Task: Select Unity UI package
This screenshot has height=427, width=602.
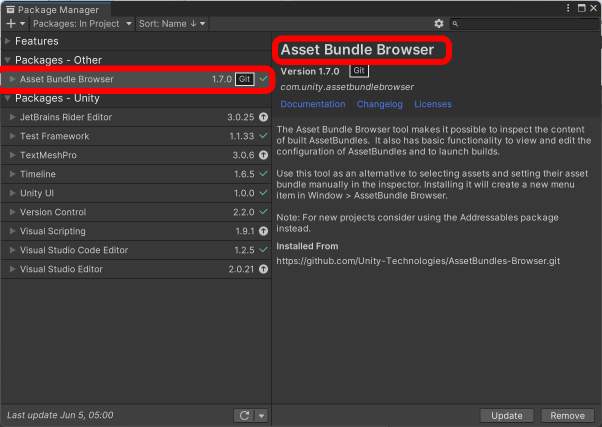Action: (x=136, y=193)
